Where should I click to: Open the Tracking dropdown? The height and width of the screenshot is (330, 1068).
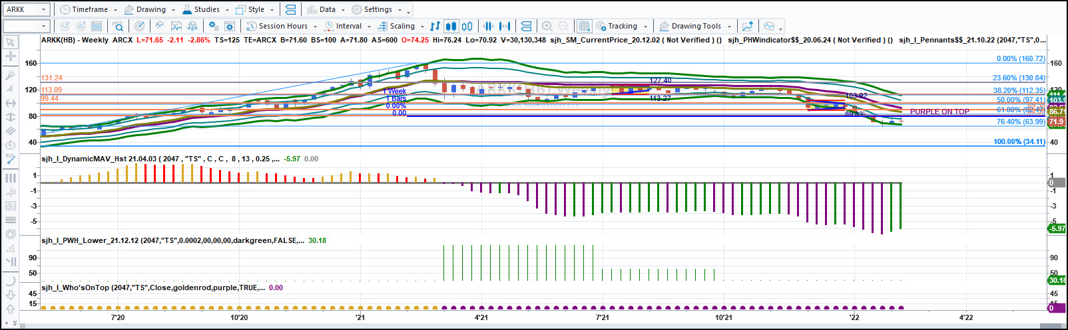click(x=622, y=26)
